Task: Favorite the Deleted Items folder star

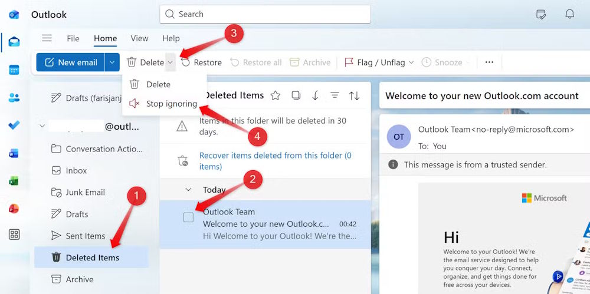Action: coord(276,95)
